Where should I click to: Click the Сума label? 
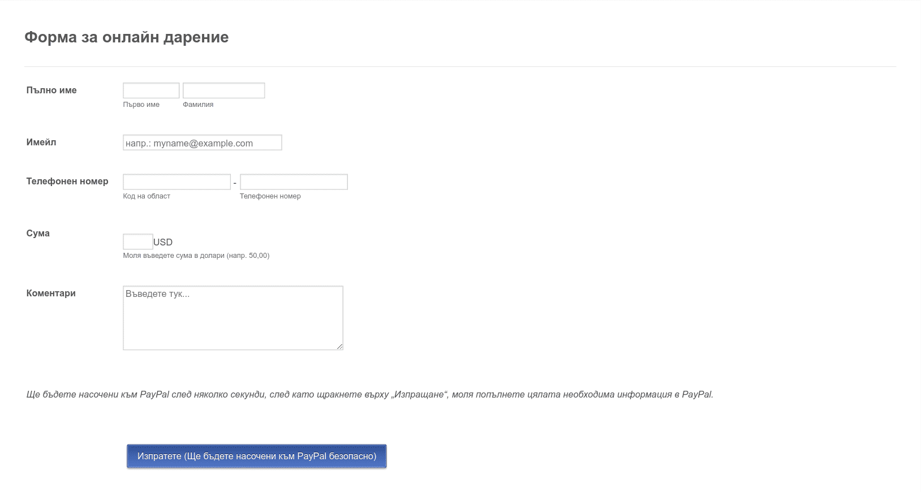click(38, 234)
